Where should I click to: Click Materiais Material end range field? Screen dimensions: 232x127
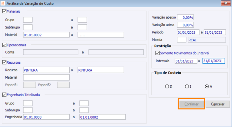101,35
